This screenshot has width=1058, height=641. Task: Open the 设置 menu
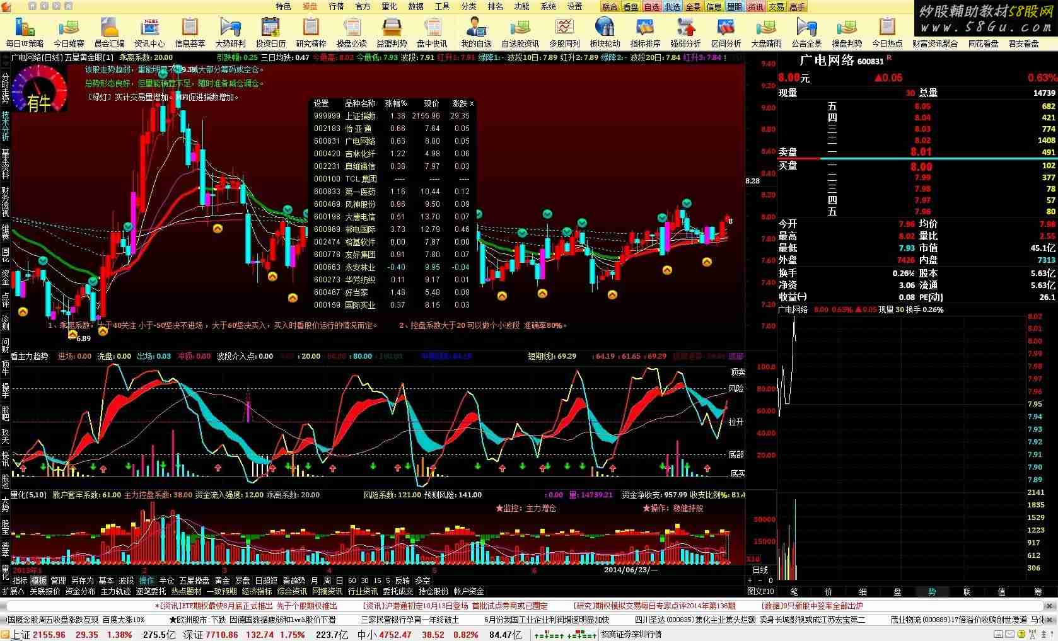pos(574,6)
